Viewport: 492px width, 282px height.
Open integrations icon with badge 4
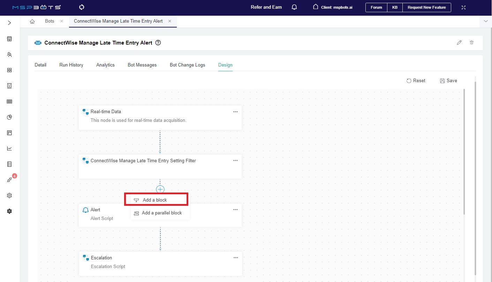point(9,180)
